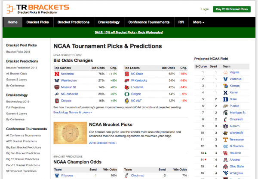
Task: Click the Nebraska team name link
Action: tap(68, 74)
